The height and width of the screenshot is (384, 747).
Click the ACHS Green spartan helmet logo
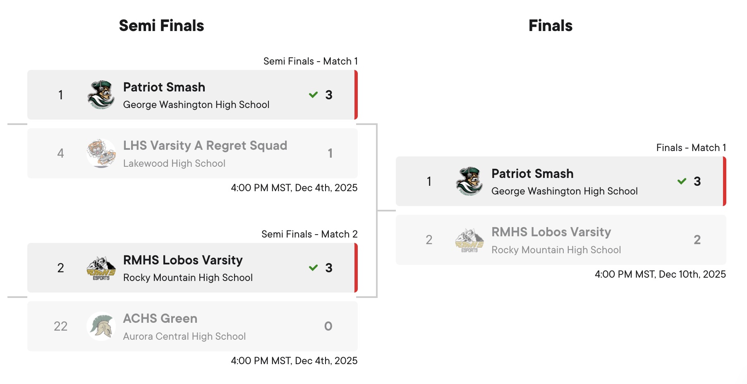coord(101,326)
